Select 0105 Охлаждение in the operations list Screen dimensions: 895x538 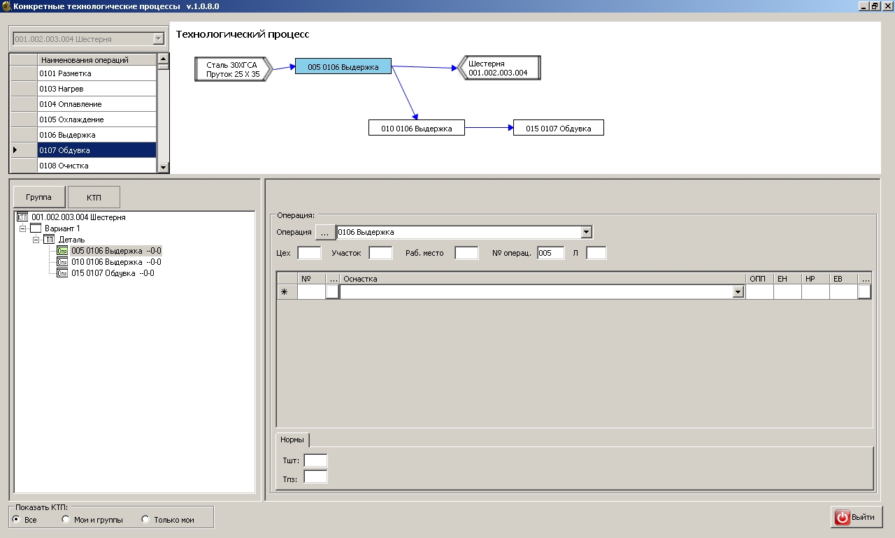96,119
